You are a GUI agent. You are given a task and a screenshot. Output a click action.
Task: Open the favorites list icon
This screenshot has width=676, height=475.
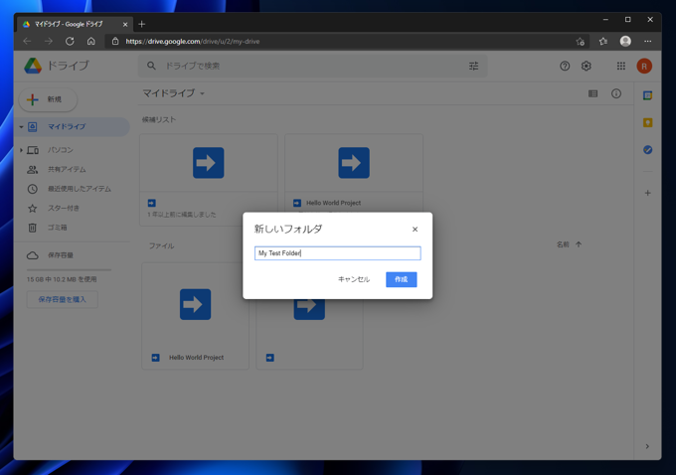(603, 42)
